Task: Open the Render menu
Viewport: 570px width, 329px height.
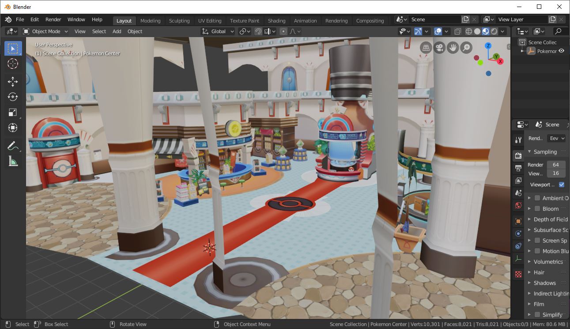Action: click(x=53, y=19)
